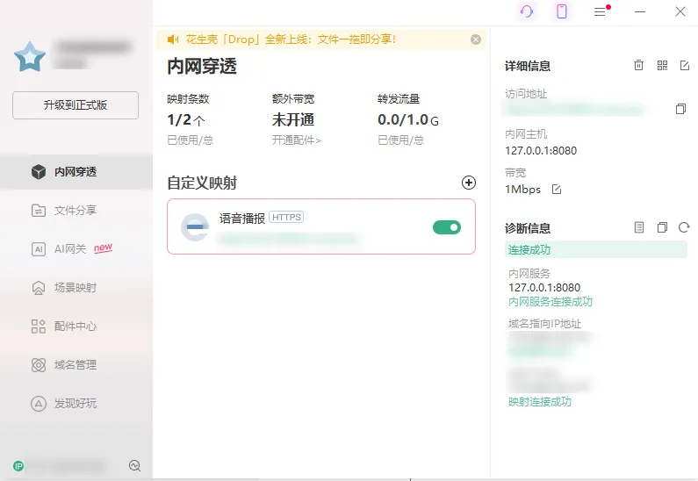Image resolution: width=698 pixels, height=481 pixels.
Task: Edit mapping details icon
Action: (685, 66)
